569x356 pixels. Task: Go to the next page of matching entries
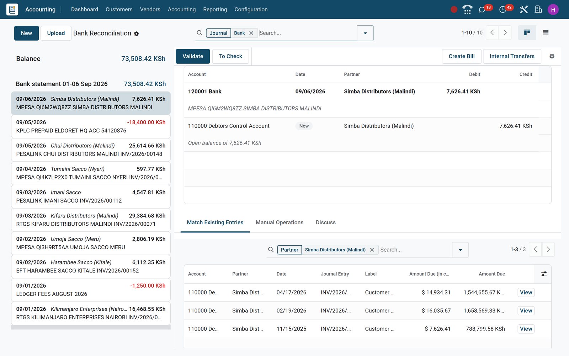[548, 250]
